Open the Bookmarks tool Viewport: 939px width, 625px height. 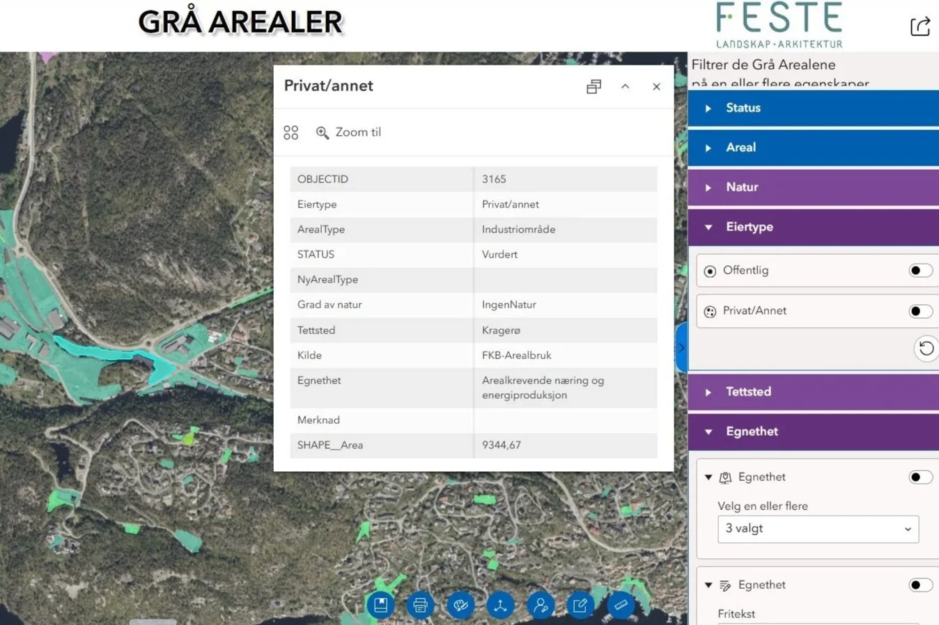click(380, 605)
